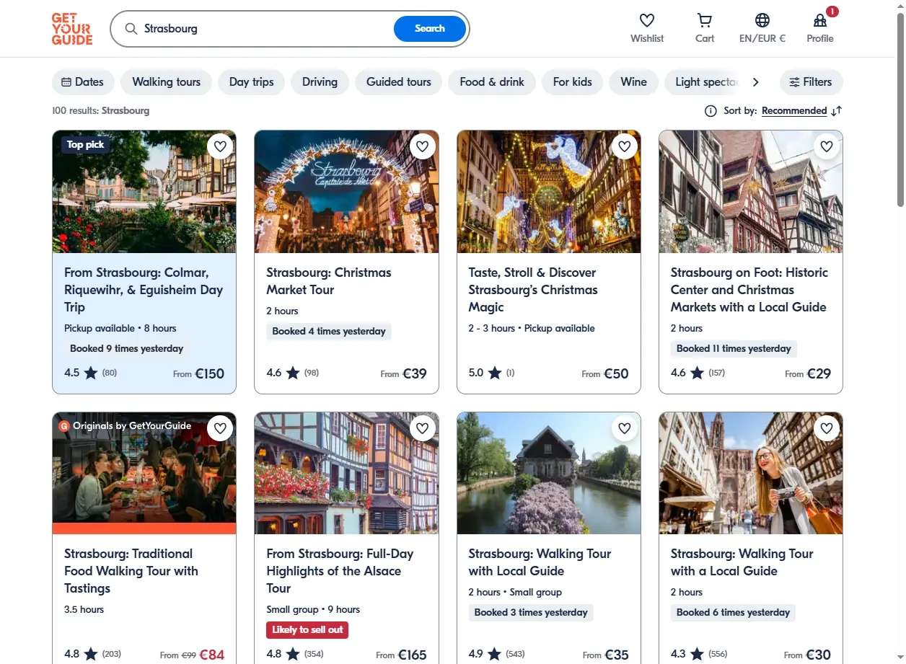Click the discounted €84 price

(212, 655)
